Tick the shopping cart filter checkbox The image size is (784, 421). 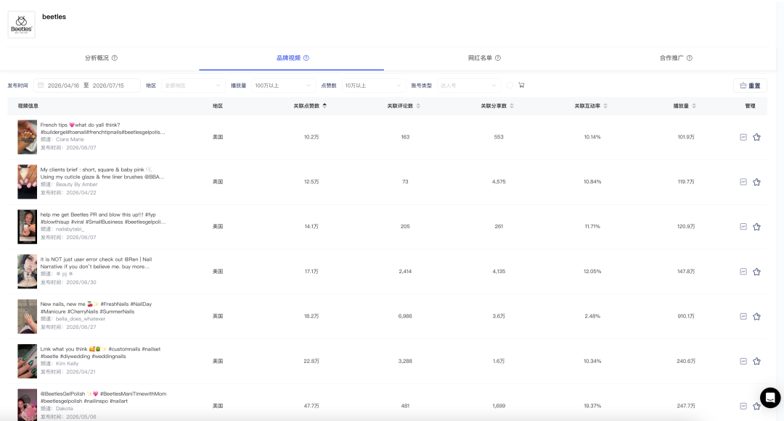pos(510,86)
